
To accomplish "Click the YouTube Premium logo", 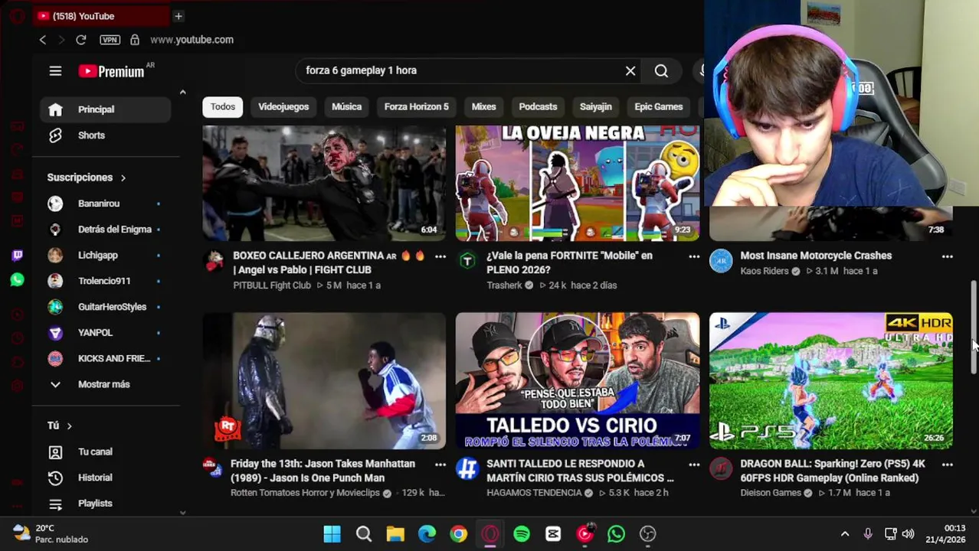I will tap(112, 71).
